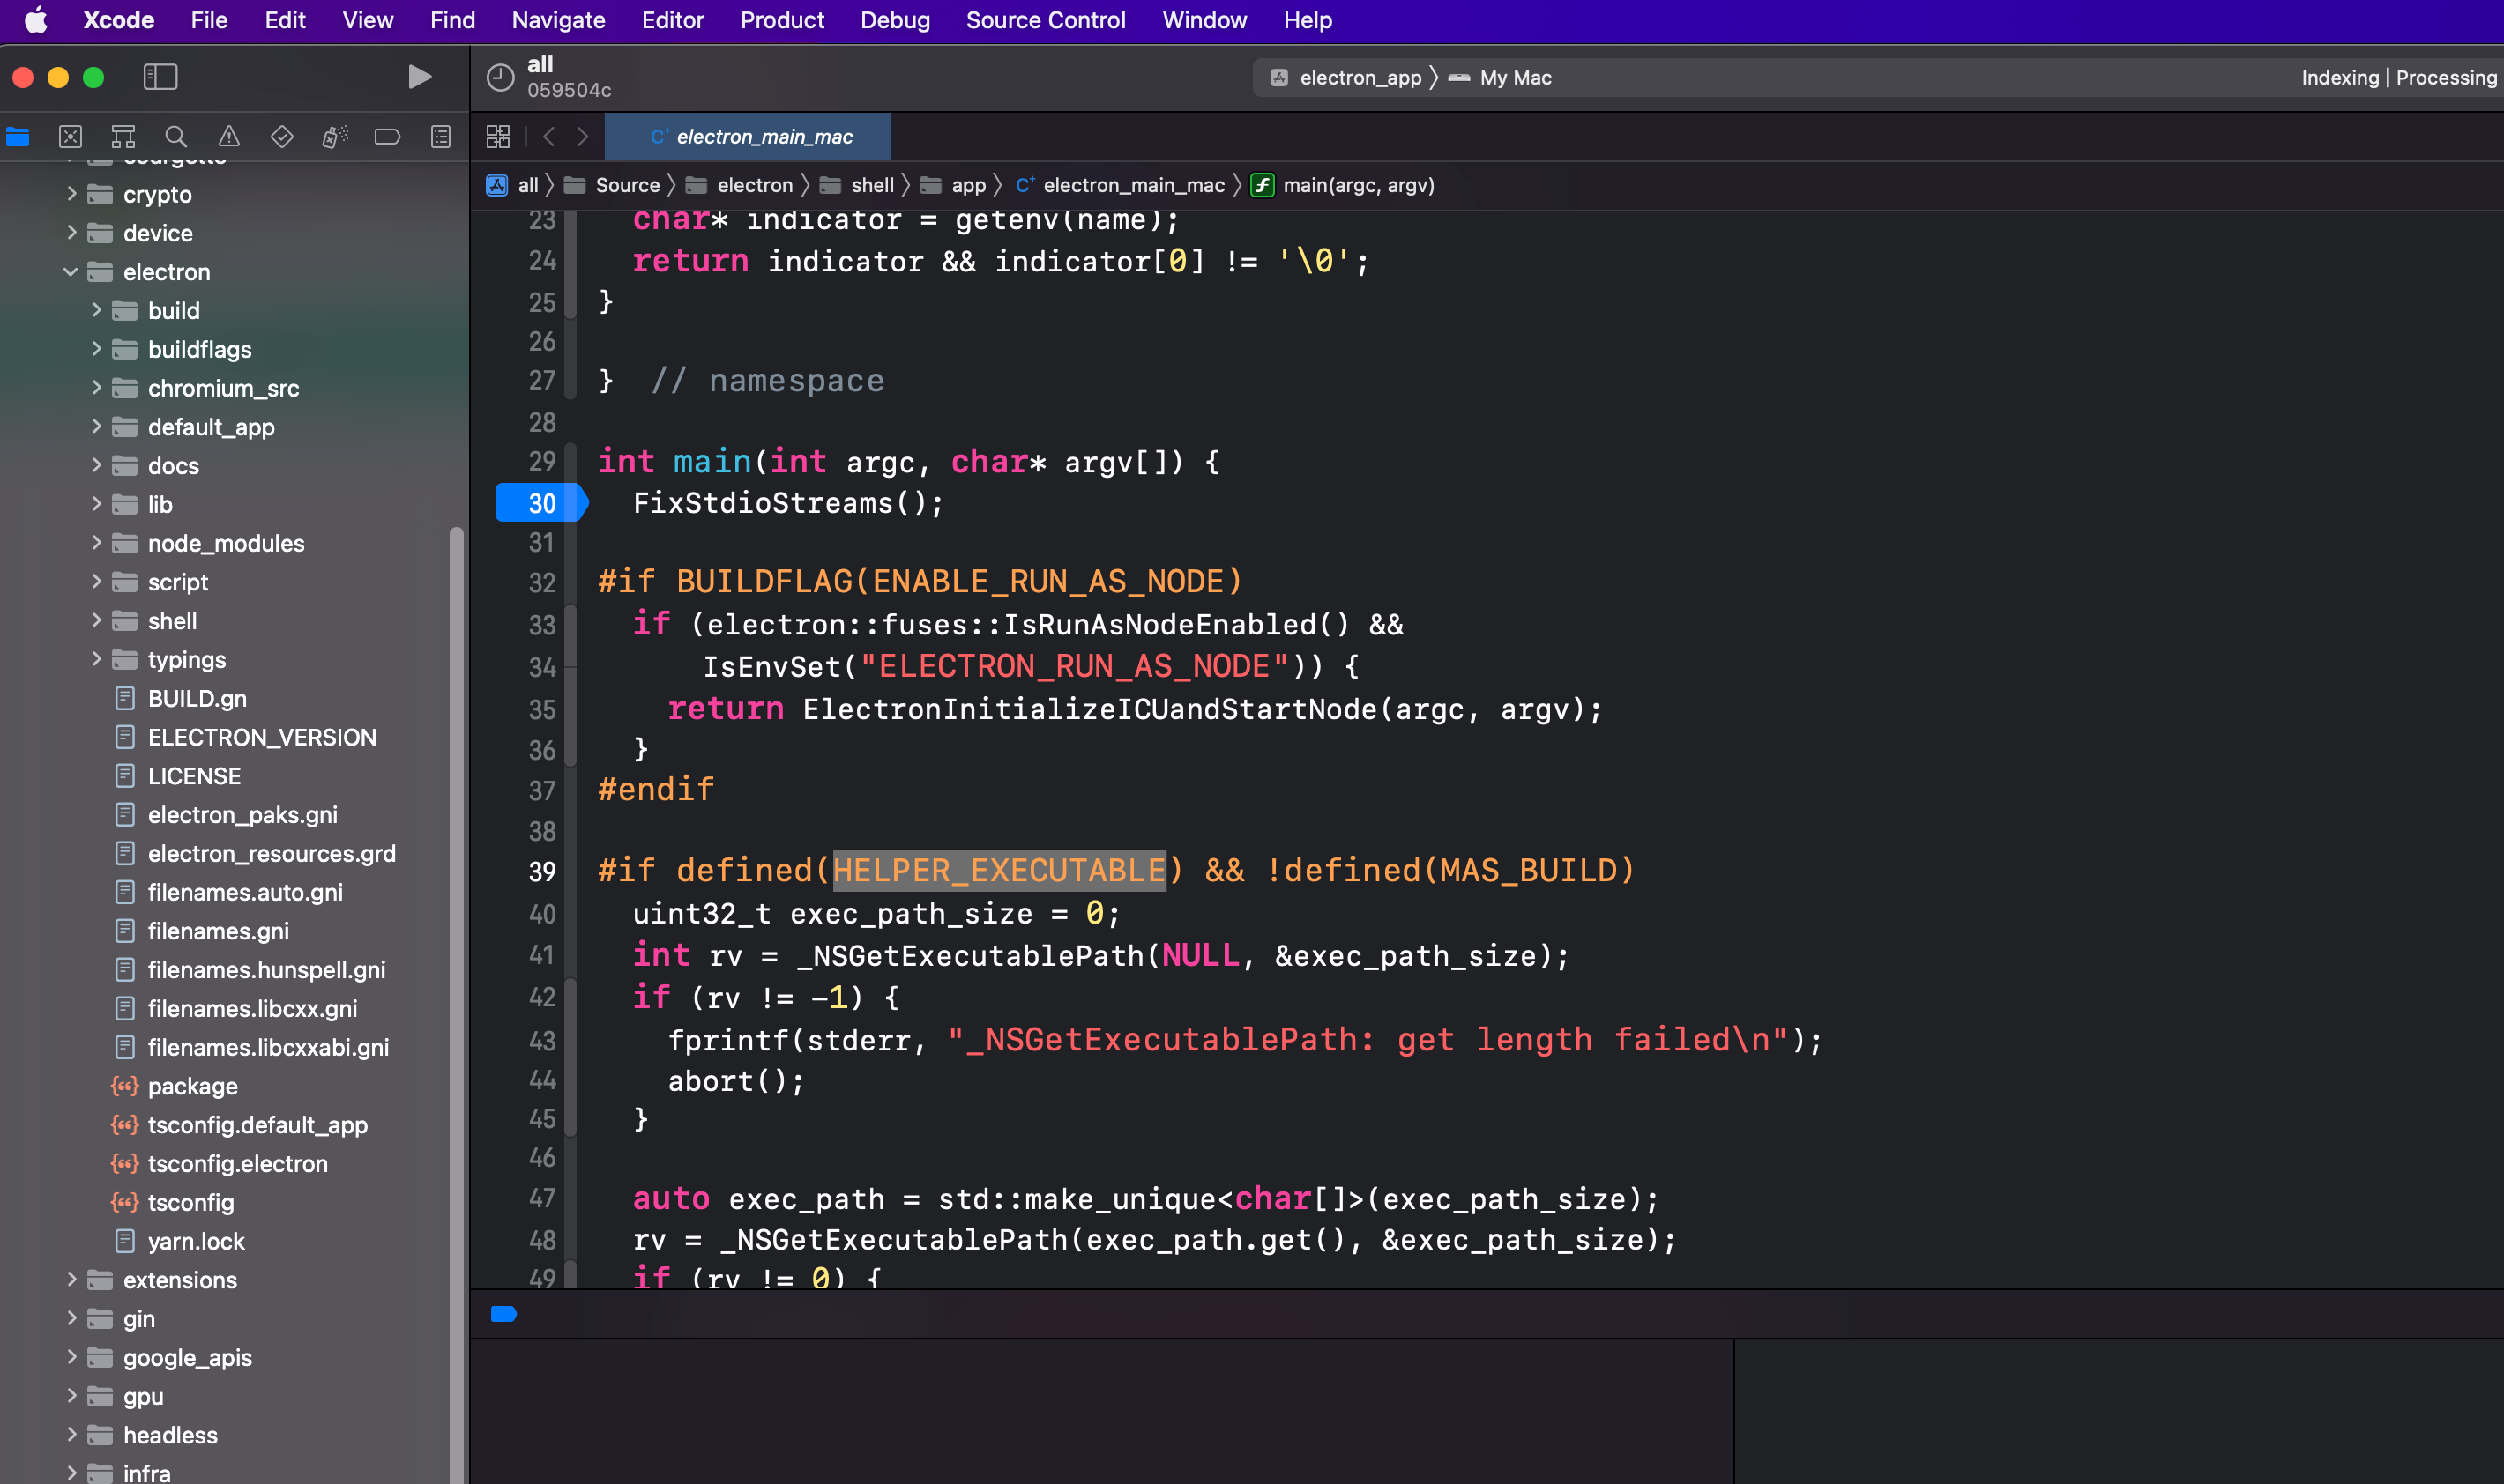Select electron_paks.gni file
The height and width of the screenshot is (1484, 2504).
click(x=242, y=815)
